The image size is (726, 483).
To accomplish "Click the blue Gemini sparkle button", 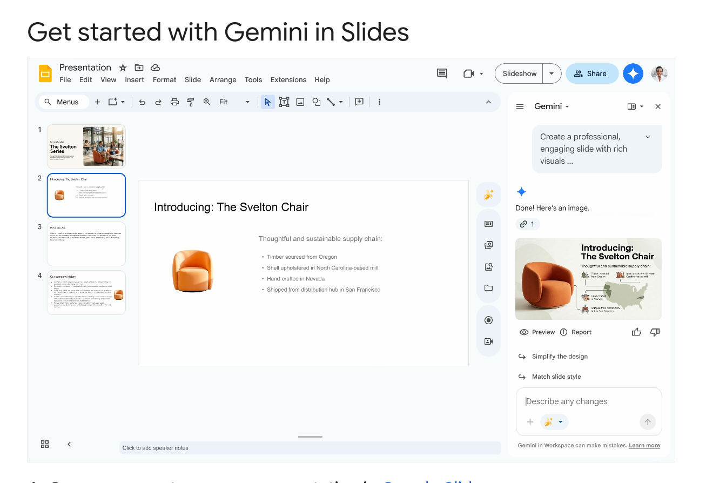I will pos(633,73).
